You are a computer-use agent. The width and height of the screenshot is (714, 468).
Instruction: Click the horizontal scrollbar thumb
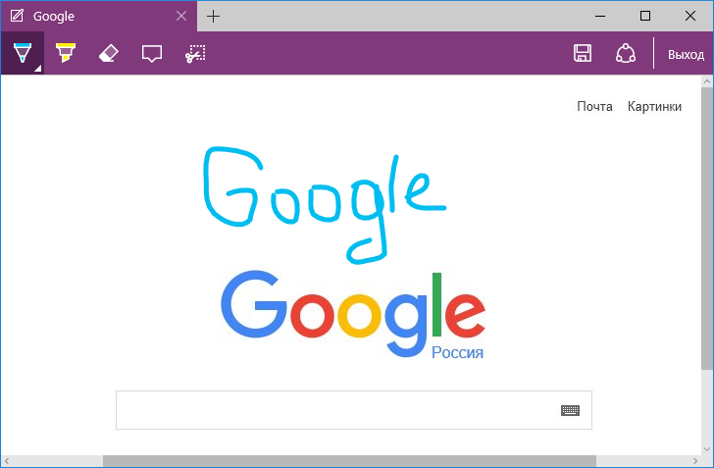pyautogui.click(x=349, y=461)
